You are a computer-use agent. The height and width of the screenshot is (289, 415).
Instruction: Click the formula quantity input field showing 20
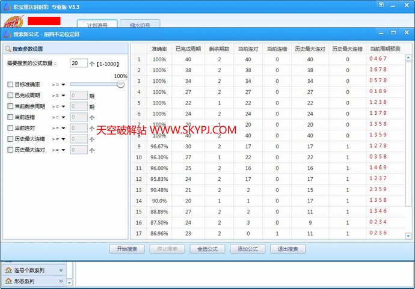[78, 63]
